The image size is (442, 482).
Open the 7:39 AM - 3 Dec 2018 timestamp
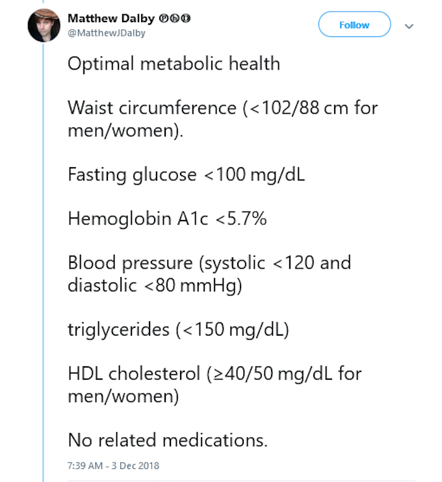[113, 466]
